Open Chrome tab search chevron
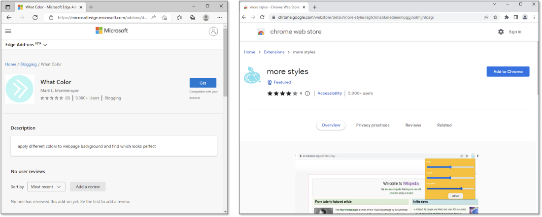The height and width of the screenshot is (217, 542). tap(494, 4)
